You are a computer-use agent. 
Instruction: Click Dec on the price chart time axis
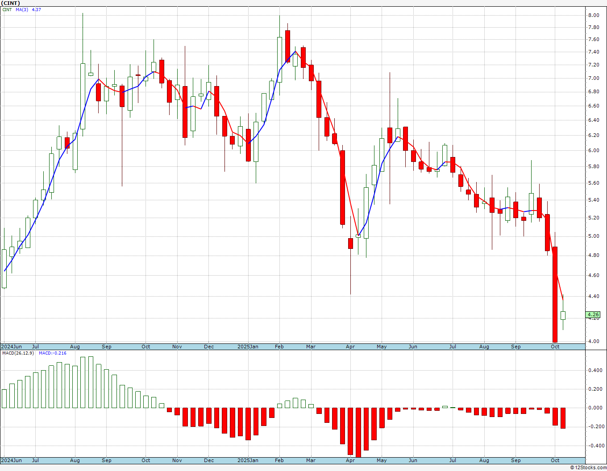coord(209,347)
